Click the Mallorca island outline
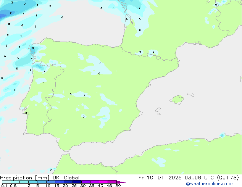The image size is (242, 187). click(x=177, y=100)
